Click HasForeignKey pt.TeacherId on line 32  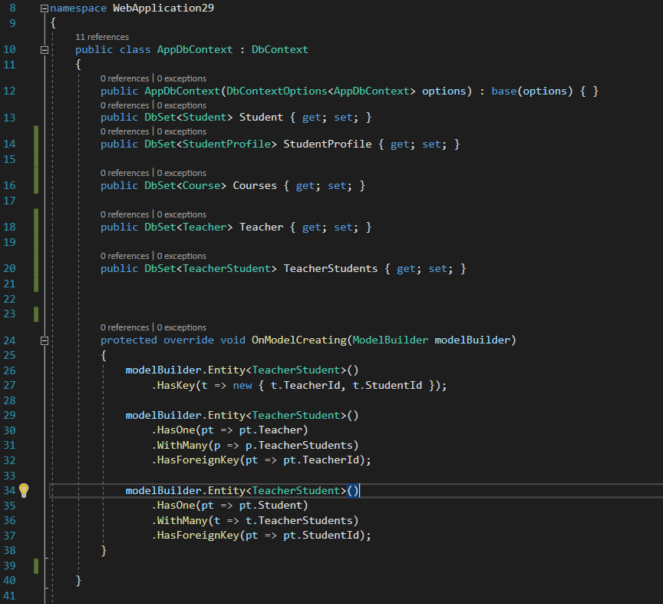[262, 460]
